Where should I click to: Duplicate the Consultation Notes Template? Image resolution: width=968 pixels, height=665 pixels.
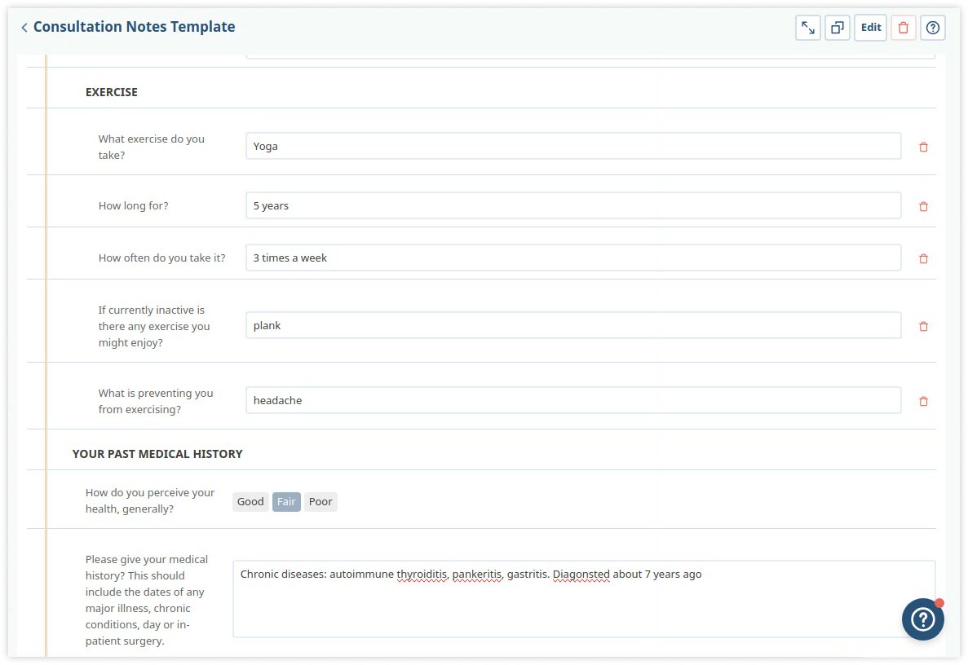click(x=838, y=27)
